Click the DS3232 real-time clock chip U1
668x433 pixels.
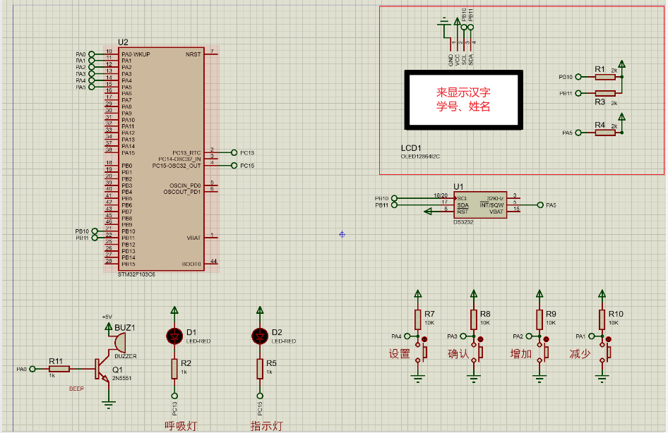pos(479,205)
